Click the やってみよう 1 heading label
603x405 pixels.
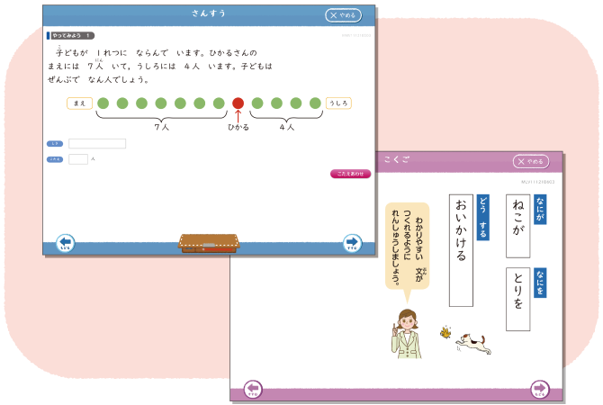click(71, 35)
